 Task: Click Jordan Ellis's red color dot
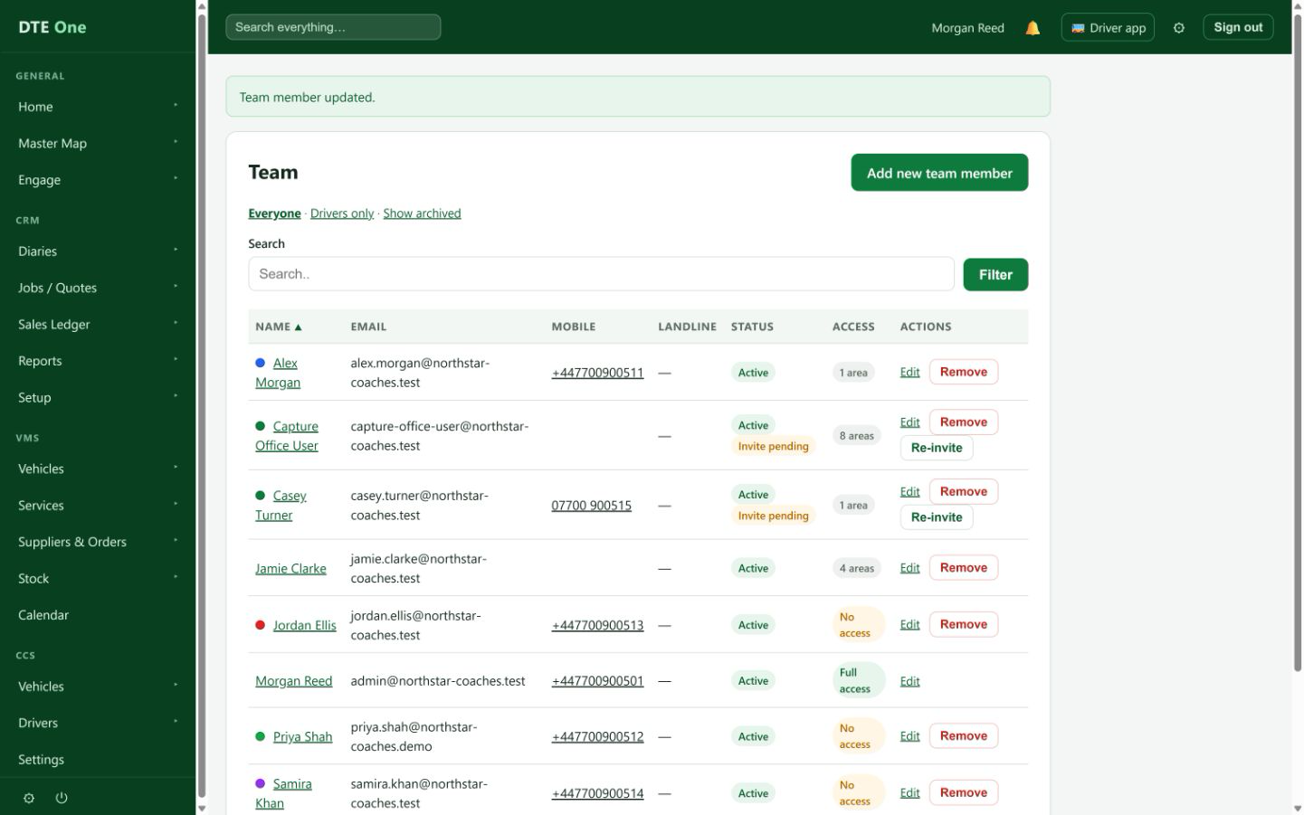(261, 625)
